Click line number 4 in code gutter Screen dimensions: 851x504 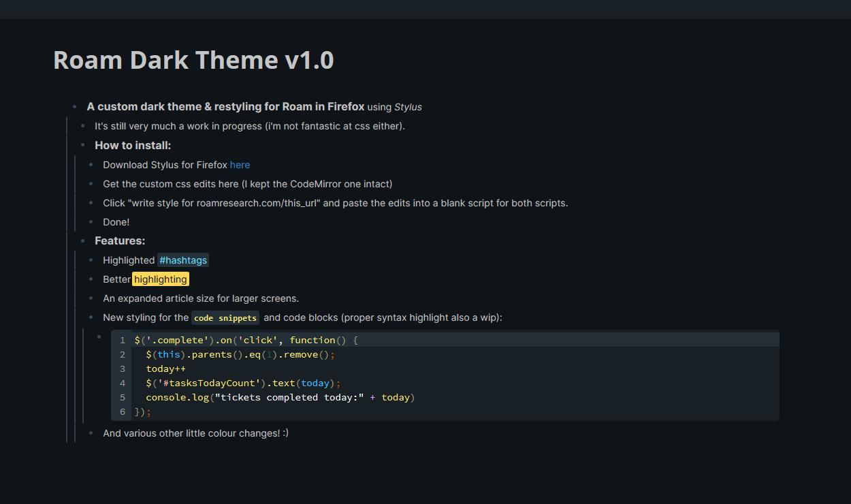123,383
